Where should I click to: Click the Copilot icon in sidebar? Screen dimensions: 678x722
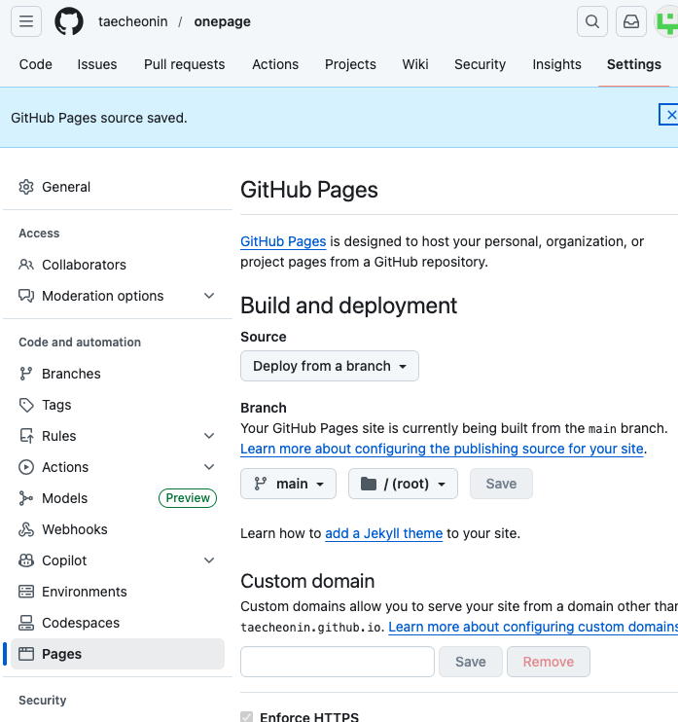[26, 560]
